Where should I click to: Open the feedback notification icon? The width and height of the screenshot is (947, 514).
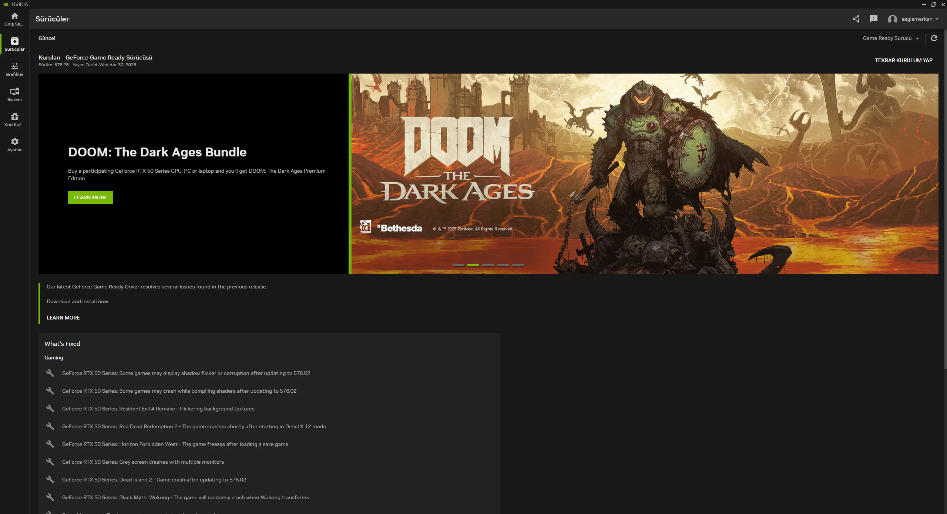click(874, 19)
